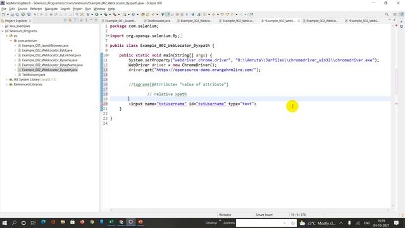Click the New file toolbar icon
Viewport: 405px width, 228px height.
3,15
